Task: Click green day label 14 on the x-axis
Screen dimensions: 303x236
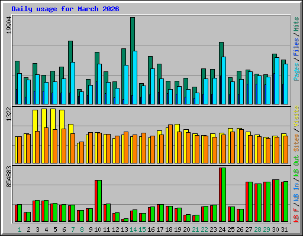Action: (x=133, y=230)
